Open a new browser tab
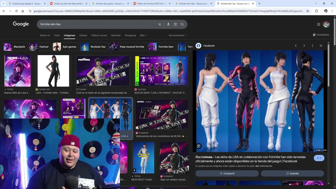 [259, 4]
